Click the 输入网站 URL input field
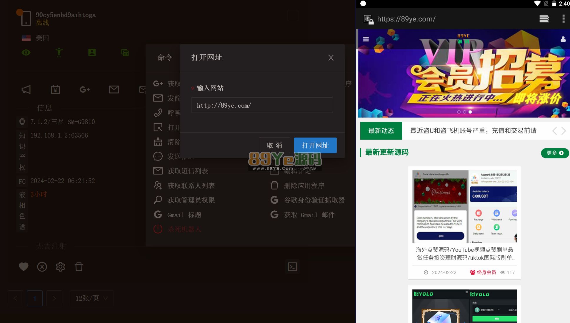Screen dimensions: 570x323 [x=262, y=105]
